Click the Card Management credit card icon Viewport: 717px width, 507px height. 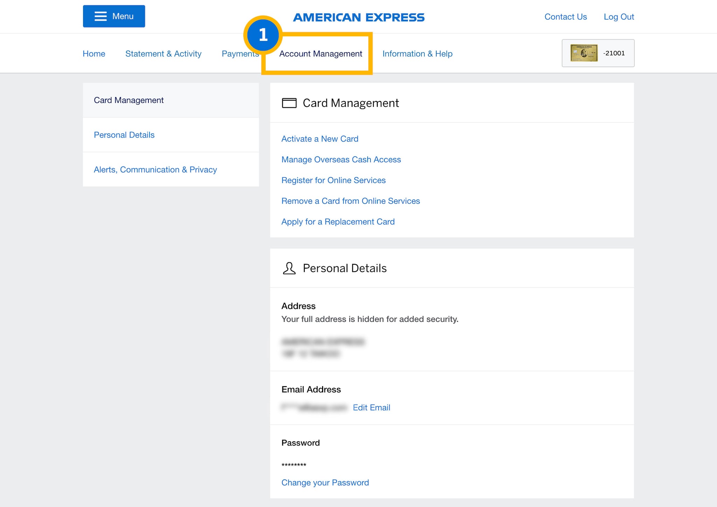[x=289, y=103]
